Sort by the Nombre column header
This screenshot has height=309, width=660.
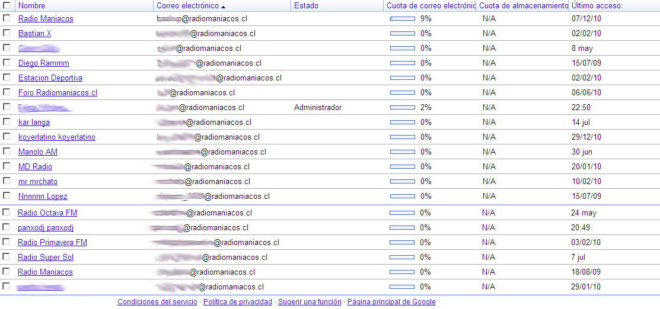point(31,6)
